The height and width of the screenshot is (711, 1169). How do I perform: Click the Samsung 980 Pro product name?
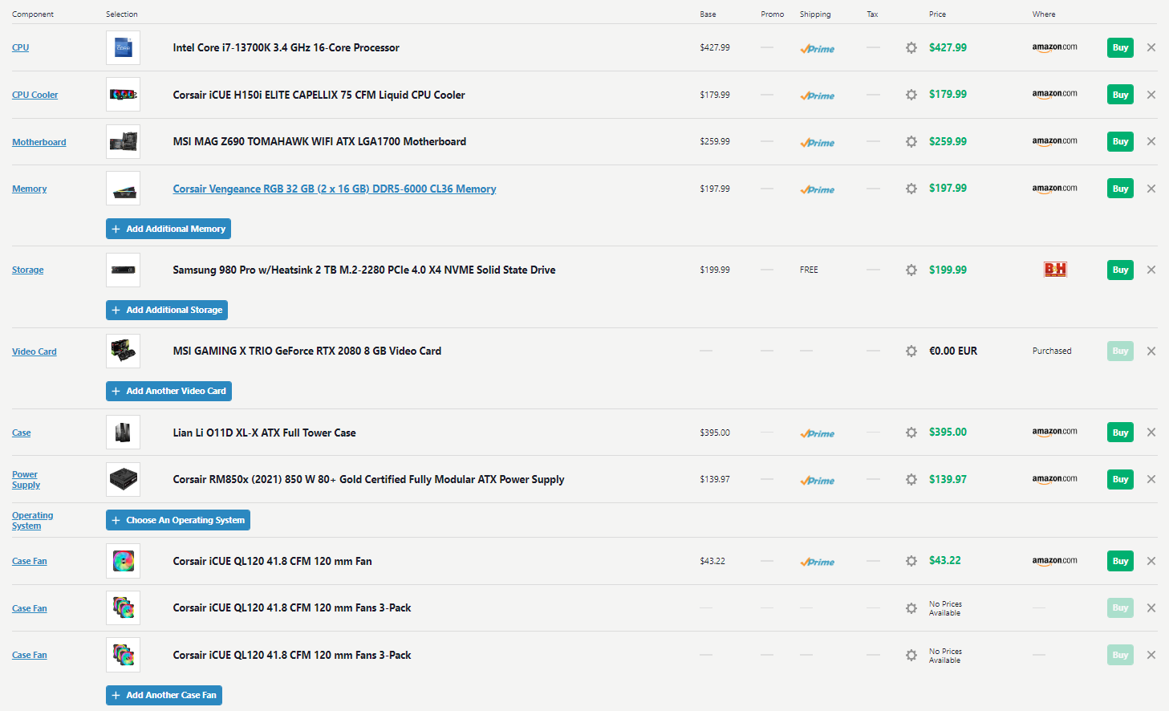(364, 270)
